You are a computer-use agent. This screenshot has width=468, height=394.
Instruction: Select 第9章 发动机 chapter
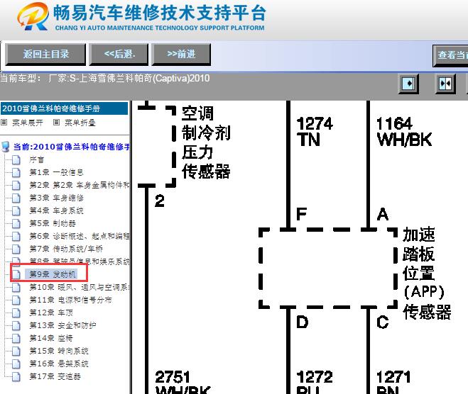pyautogui.click(x=53, y=274)
